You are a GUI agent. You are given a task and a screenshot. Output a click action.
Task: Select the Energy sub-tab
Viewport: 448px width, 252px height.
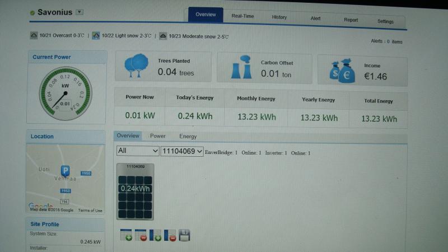pos(188,136)
